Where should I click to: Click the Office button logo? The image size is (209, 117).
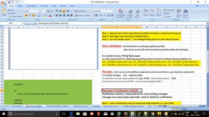click(3, 4)
